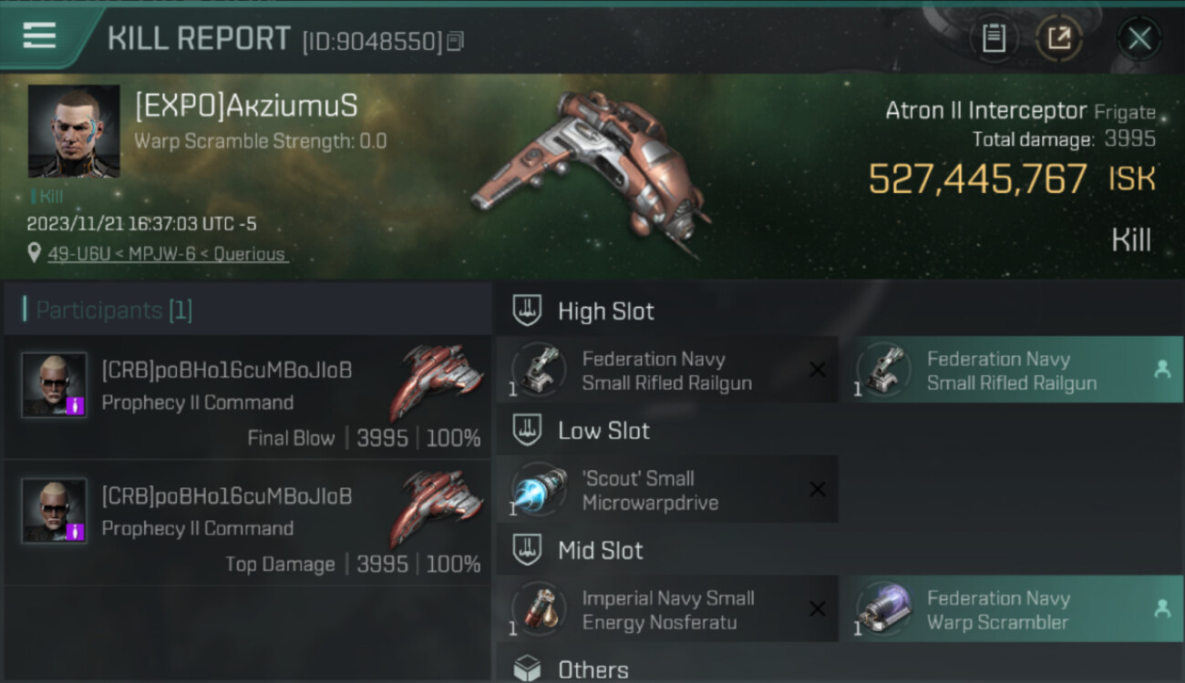Open the Final Blow participant portrait
This screenshot has width=1185, height=683.
55,385
